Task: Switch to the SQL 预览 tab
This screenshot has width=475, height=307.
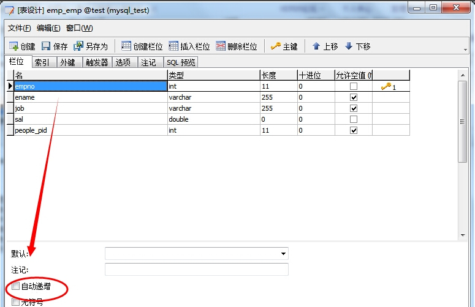Action: [181, 62]
